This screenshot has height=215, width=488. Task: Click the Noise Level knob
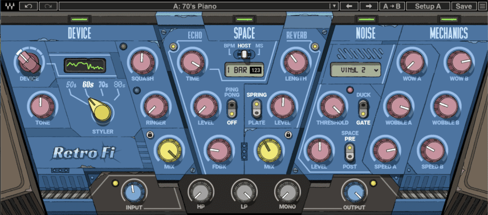point(319,150)
